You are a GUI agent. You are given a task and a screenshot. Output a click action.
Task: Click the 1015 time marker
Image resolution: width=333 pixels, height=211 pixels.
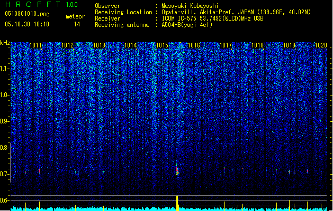pos(162,45)
